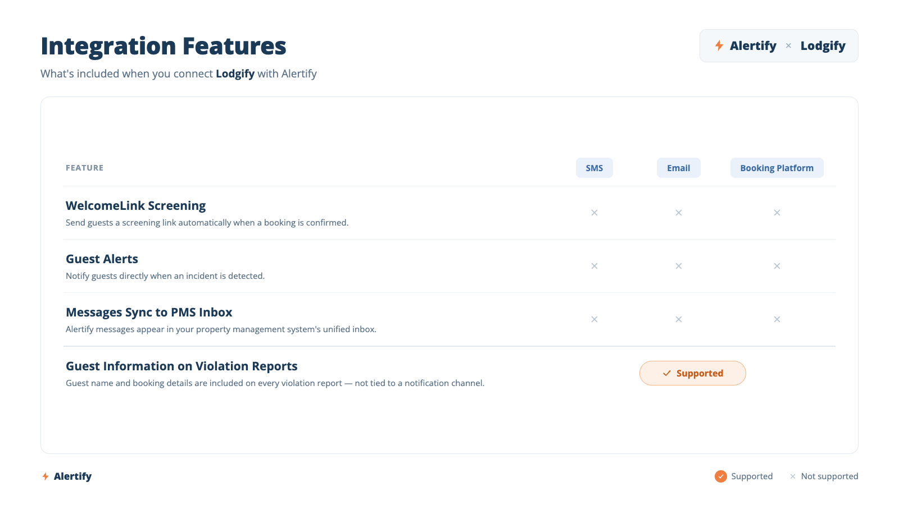Image resolution: width=899 pixels, height=505 pixels.
Task: Select the Booking Platform column header pill
Action: pyautogui.click(x=777, y=168)
